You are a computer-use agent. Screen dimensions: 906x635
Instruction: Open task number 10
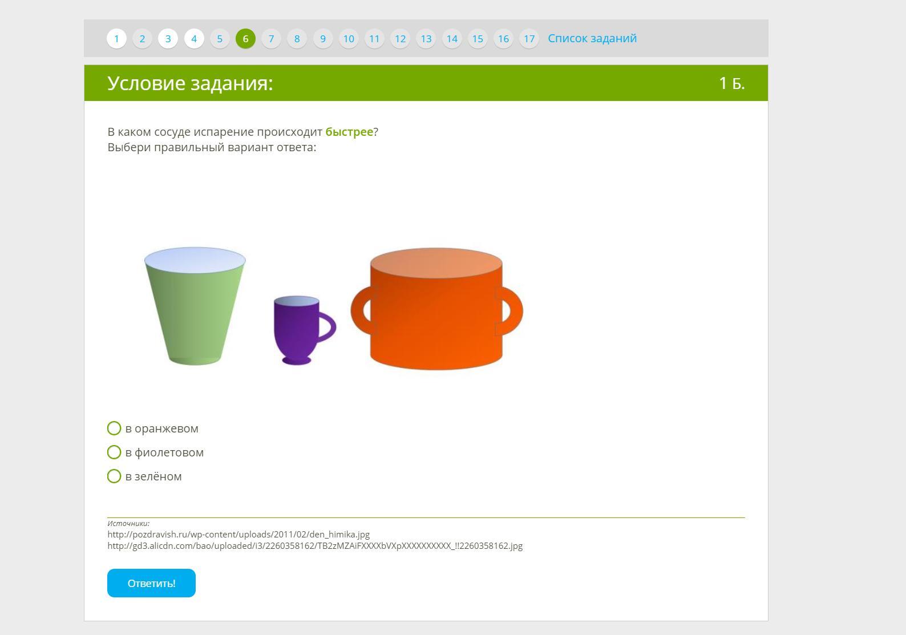[349, 39]
